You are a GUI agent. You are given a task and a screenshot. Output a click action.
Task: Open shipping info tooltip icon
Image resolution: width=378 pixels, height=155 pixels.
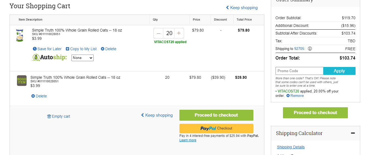point(310,49)
